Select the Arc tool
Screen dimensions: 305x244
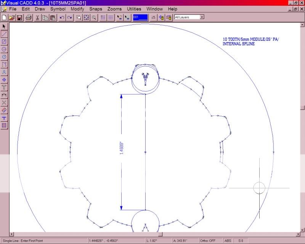(x=4, y=64)
